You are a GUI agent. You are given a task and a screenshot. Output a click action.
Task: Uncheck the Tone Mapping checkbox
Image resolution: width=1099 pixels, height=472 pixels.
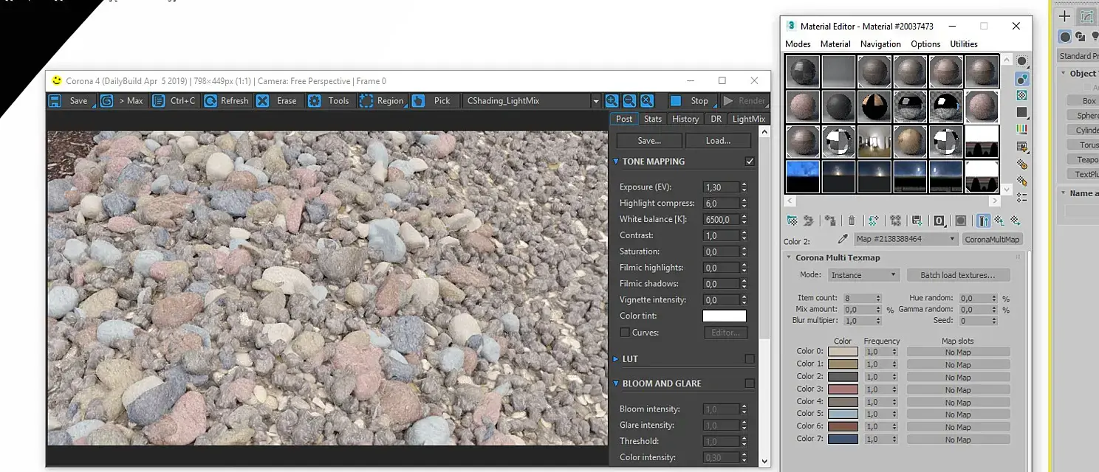click(x=750, y=162)
